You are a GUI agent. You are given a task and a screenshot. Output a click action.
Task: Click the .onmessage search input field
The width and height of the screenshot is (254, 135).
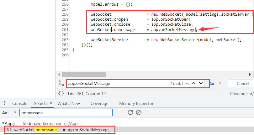coord(66,113)
